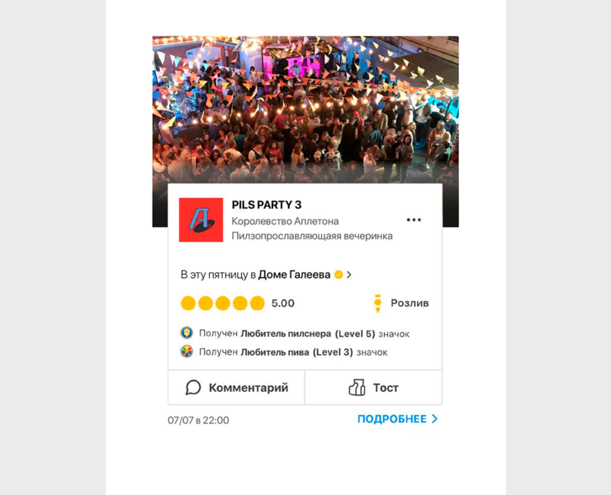The height and width of the screenshot is (495, 611).
Task: Click the yellow verified venue checkmark
Action: (x=339, y=275)
